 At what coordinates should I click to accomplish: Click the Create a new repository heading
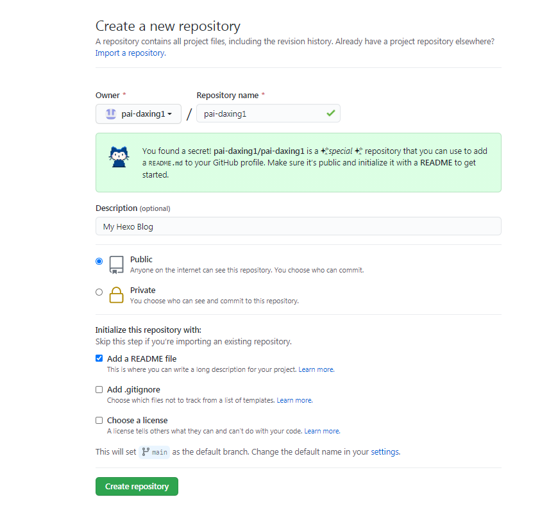click(x=168, y=26)
